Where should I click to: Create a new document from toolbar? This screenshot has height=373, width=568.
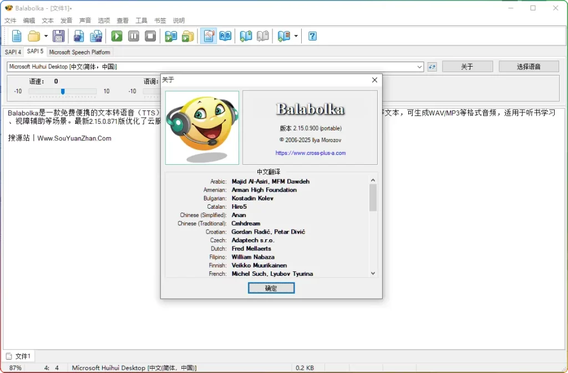pyautogui.click(x=17, y=36)
